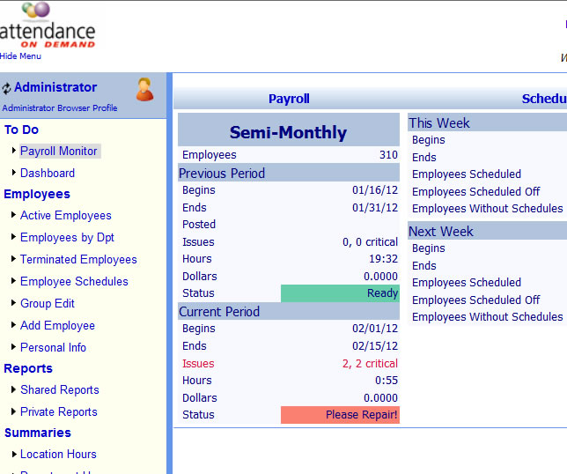567x474 pixels.
Task: Click arrow beside Employee Schedules
Action: coord(14,280)
